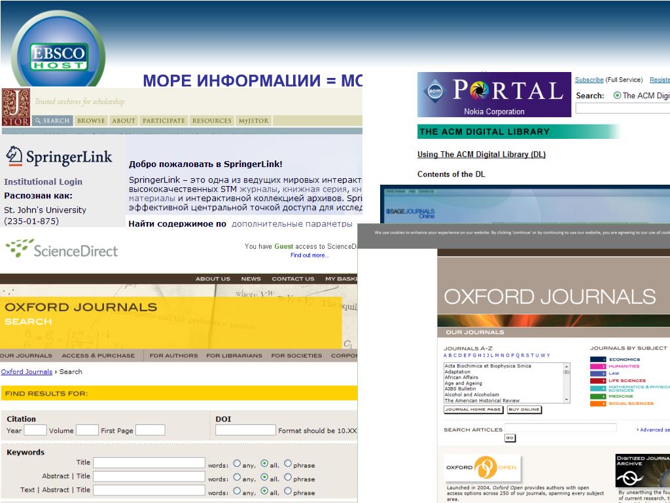This screenshot has height=503, width=670.
Task: Click the up arrow of the journals list scrollbar
Action: (567, 367)
